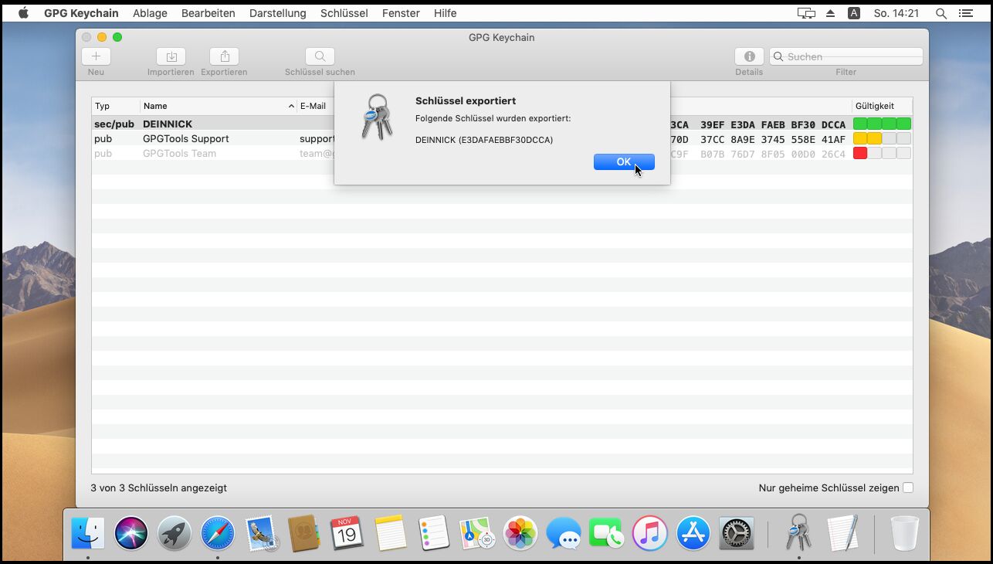Viewport: 993px width, 564px height.
Task: Open Schlüssel suchen magnifier icon
Action: coord(320,56)
